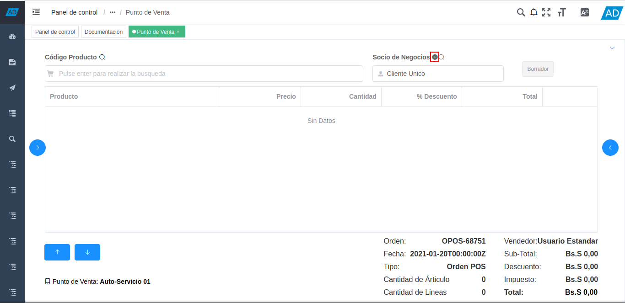Open font size adjustment icon
The width and height of the screenshot is (625, 303).
(562, 12)
